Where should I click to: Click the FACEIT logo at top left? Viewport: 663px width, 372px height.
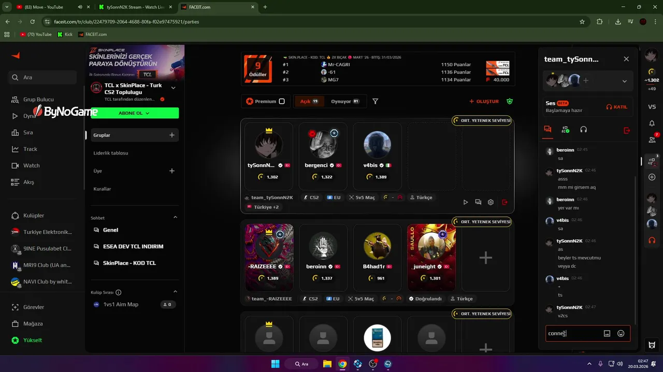[16, 55]
